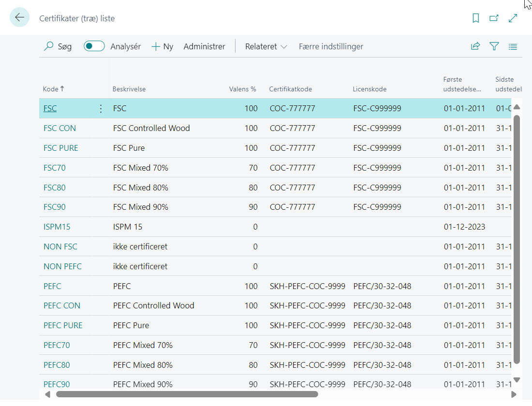Click the horizontal scrollbar thumb
The height and width of the screenshot is (406, 532).
coord(187,394)
